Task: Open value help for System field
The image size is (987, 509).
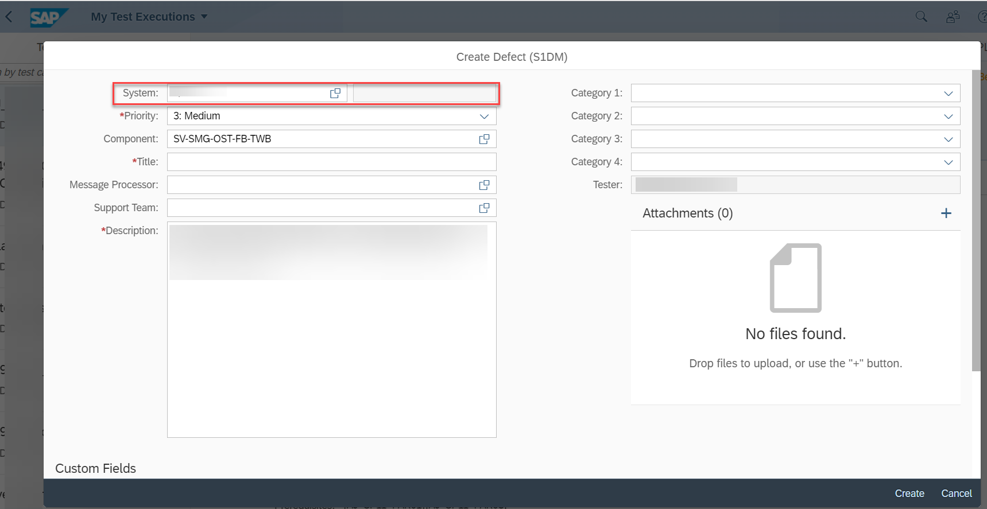Action: pos(335,93)
